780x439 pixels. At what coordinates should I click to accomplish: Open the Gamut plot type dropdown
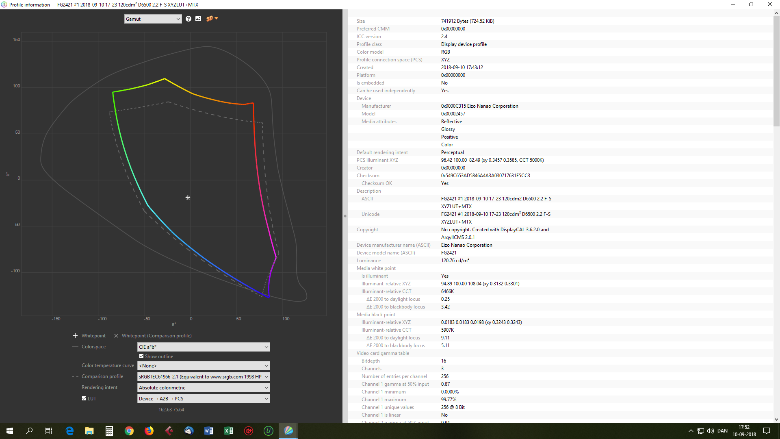coord(153,19)
